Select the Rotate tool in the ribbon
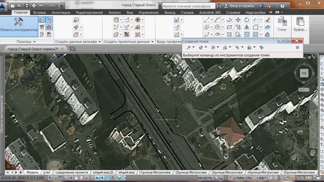This screenshot has height=182, width=324. coord(247,20)
